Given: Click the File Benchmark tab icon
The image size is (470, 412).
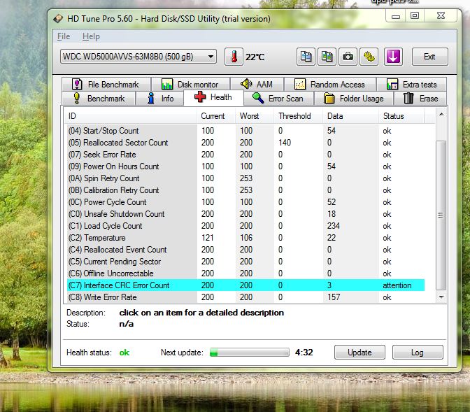Looking at the screenshot, I should [77, 84].
